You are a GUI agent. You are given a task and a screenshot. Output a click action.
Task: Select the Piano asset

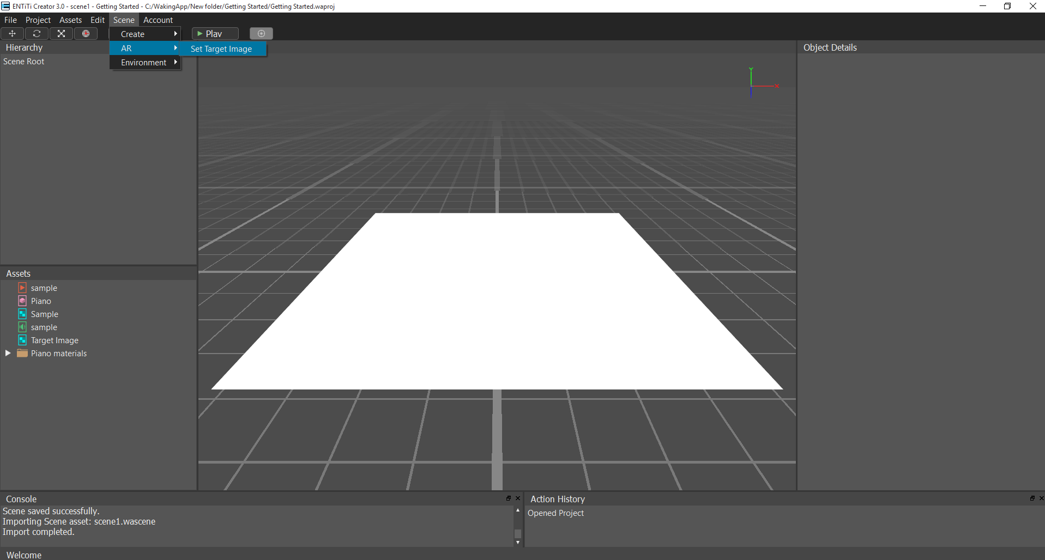(41, 301)
